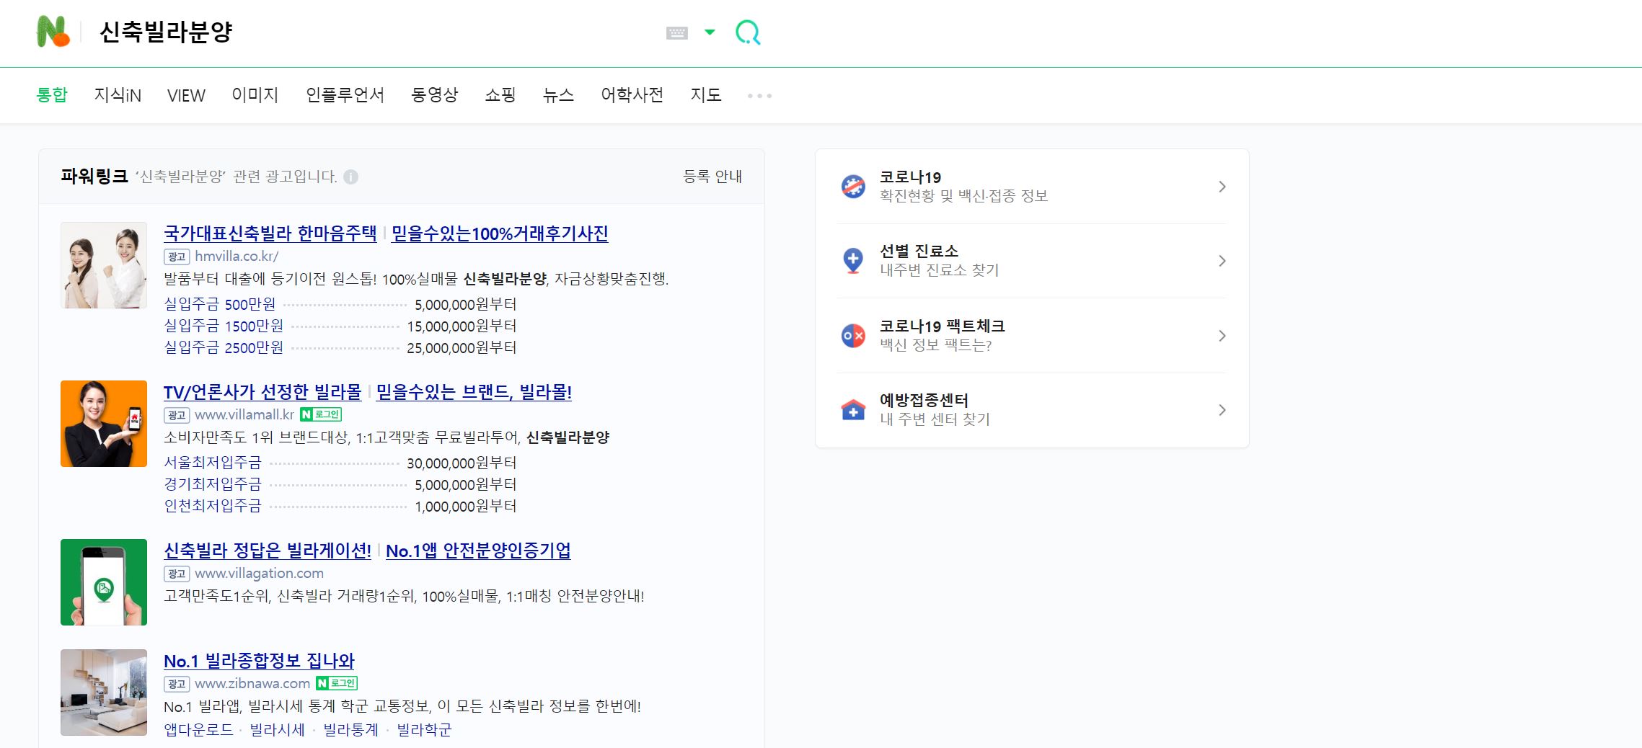Click the 집나와 interior room thumbnail

pyautogui.click(x=104, y=693)
